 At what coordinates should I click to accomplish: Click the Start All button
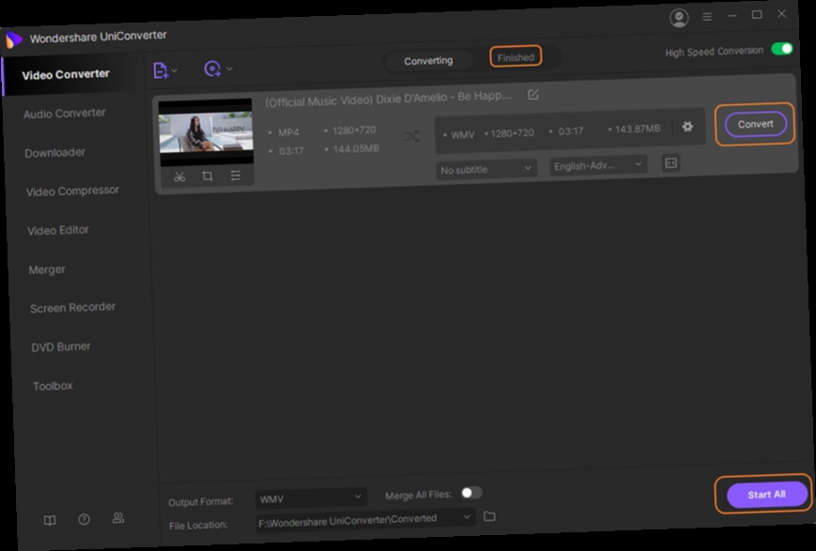click(766, 495)
